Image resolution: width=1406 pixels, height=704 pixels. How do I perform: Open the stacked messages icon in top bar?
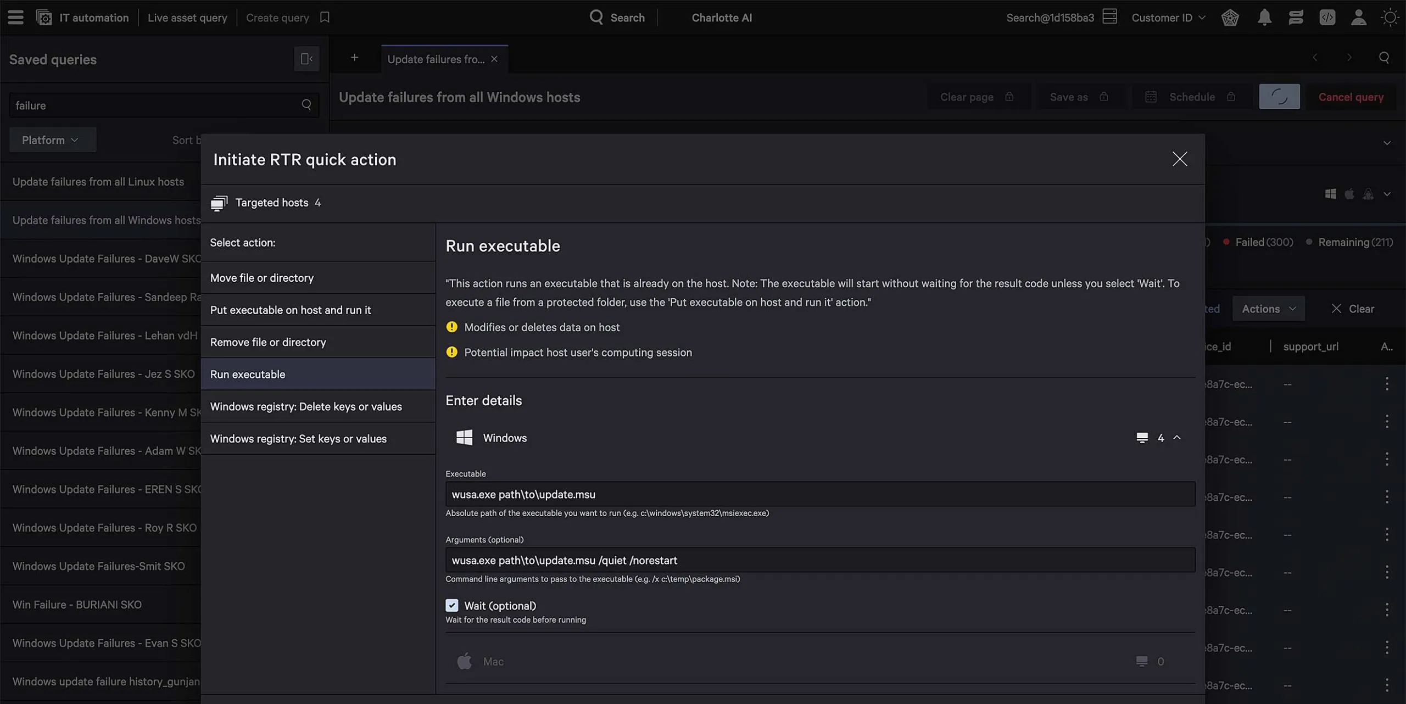point(1296,18)
